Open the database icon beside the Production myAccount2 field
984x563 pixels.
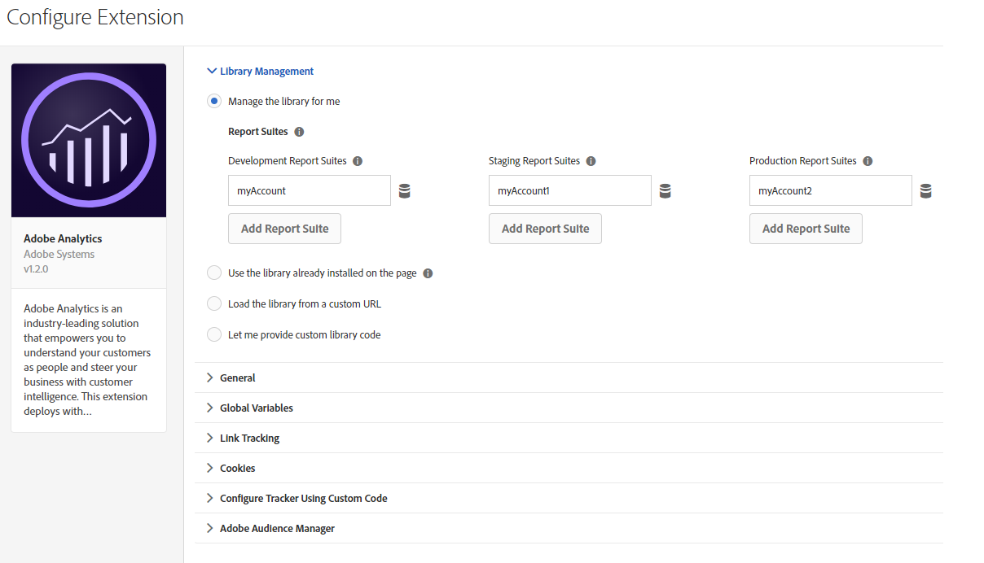coord(926,190)
